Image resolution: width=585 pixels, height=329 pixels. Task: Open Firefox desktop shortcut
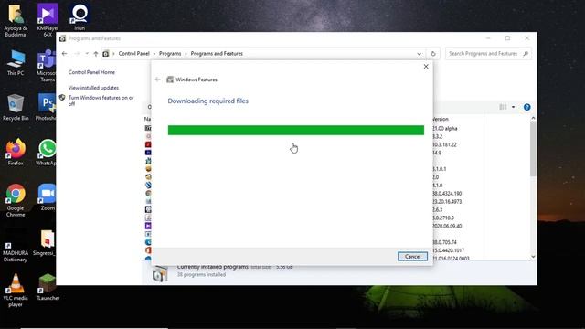coord(16,153)
